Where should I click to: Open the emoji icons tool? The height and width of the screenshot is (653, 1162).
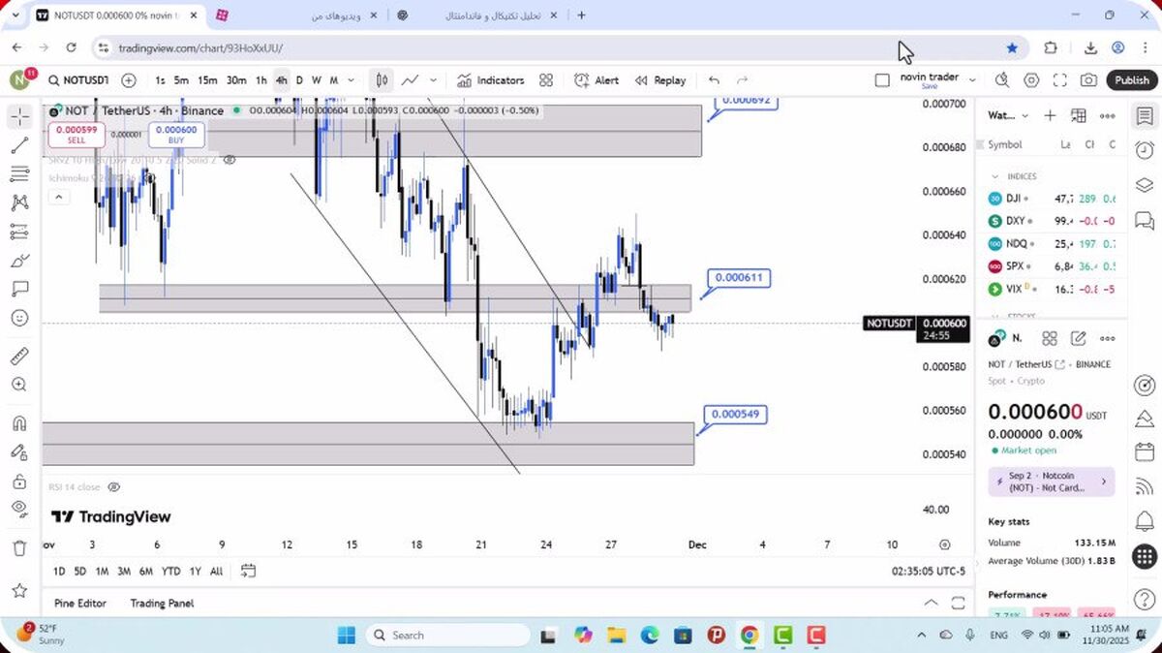(19, 318)
